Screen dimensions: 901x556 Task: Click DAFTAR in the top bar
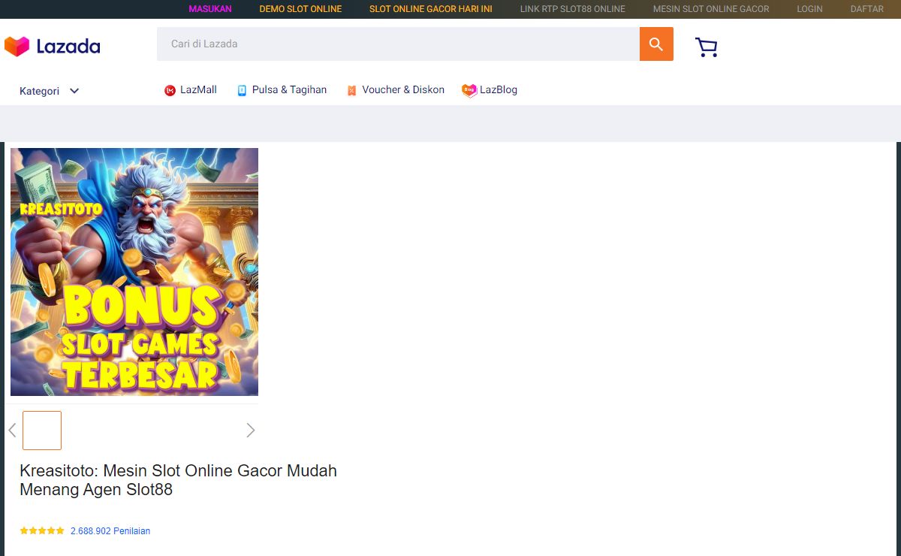[867, 9]
